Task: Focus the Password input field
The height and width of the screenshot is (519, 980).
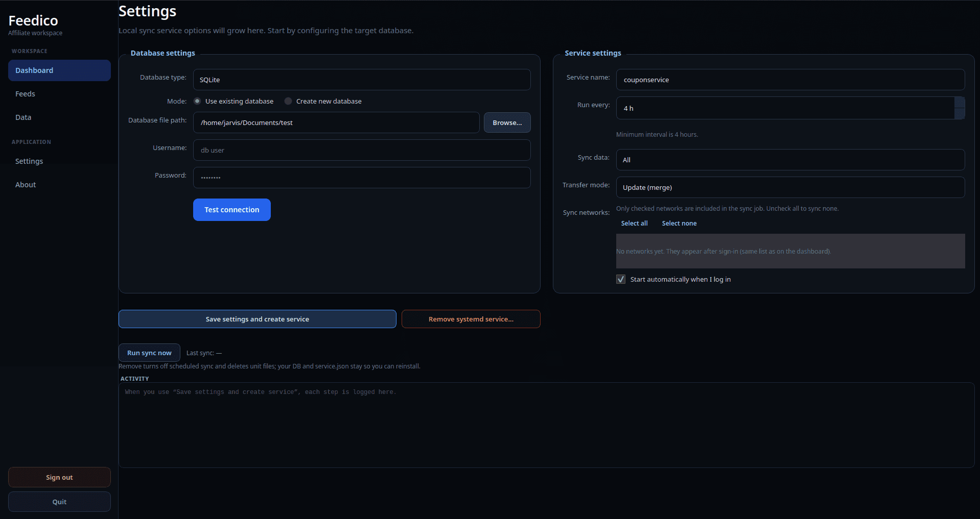Action: pos(362,178)
